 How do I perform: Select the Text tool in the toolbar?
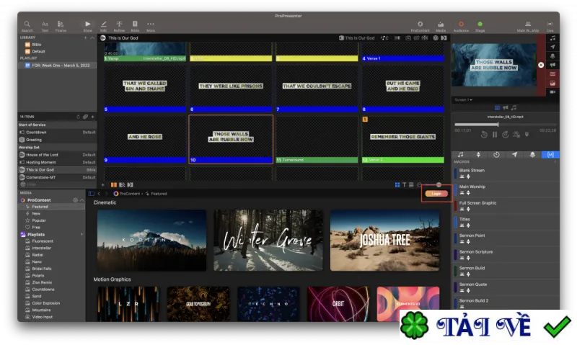(x=45, y=26)
